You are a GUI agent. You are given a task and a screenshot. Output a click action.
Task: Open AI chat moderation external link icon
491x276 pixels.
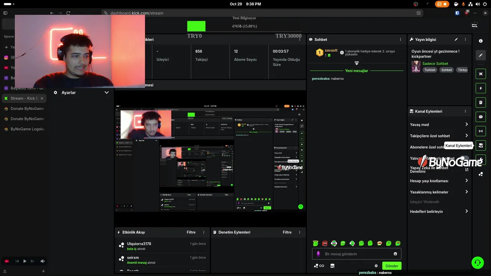[x=467, y=169]
